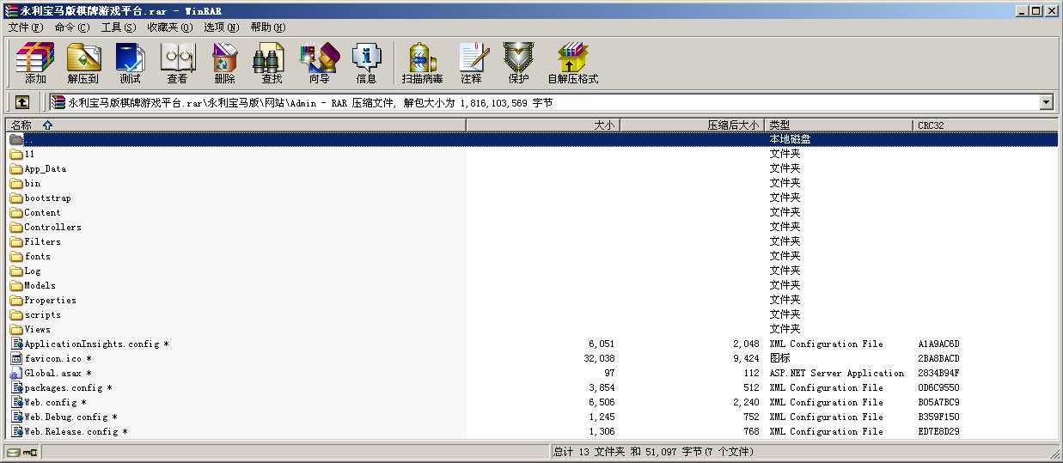Open the 帮助(H) menu
Viewport: 1063px width, 463px height.
[268, 27]
